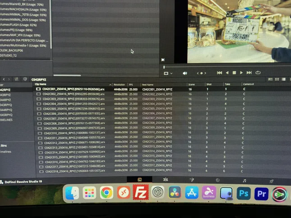
Task: Switch media pool to metadata view
Action: tap(270, 79)
